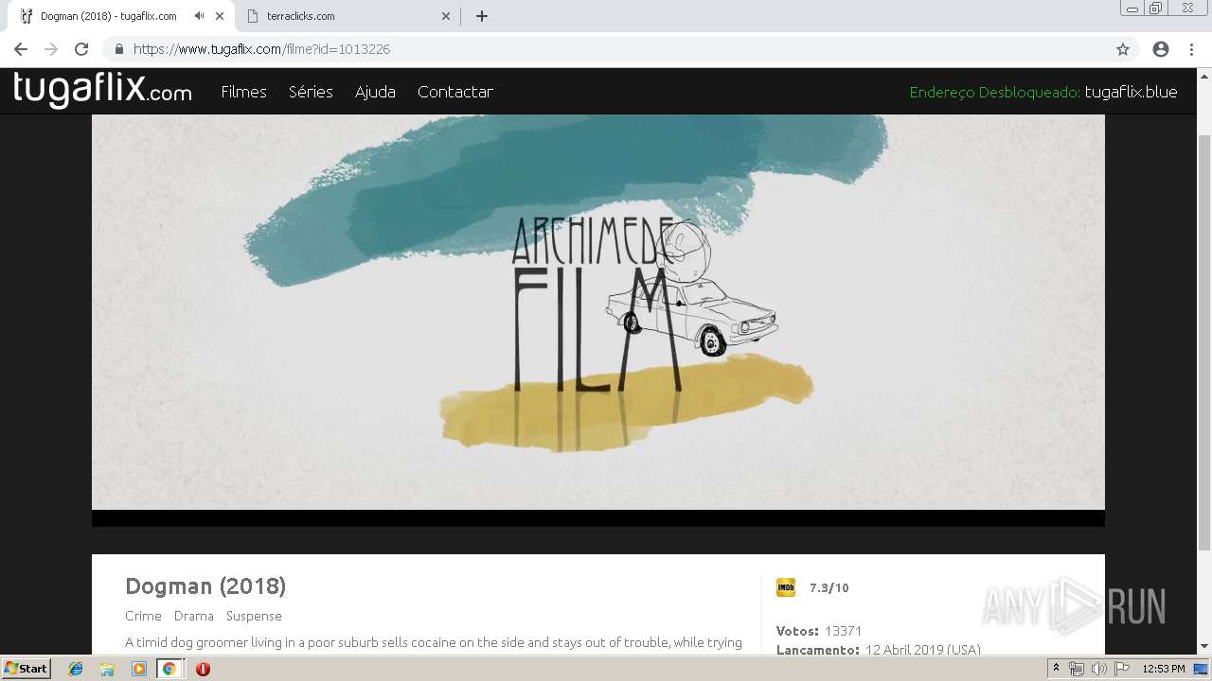
Task: Open Windows Media Player from taskbar
Action: (x=138, y=669)
